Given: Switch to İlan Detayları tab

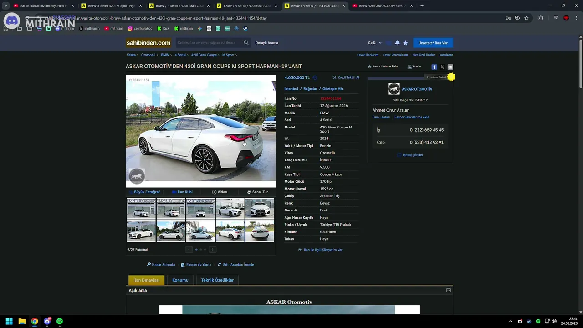Looking at the screenshot, I should pos(146,280).
